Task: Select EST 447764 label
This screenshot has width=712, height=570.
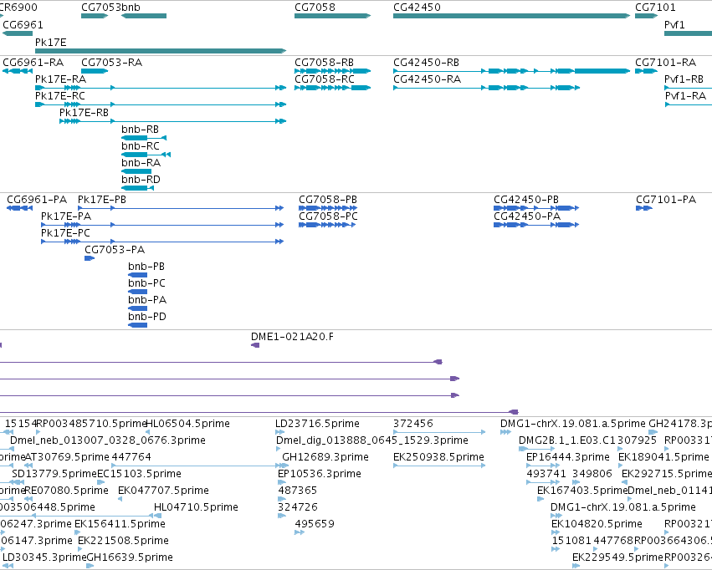Action: click(131, 457)
